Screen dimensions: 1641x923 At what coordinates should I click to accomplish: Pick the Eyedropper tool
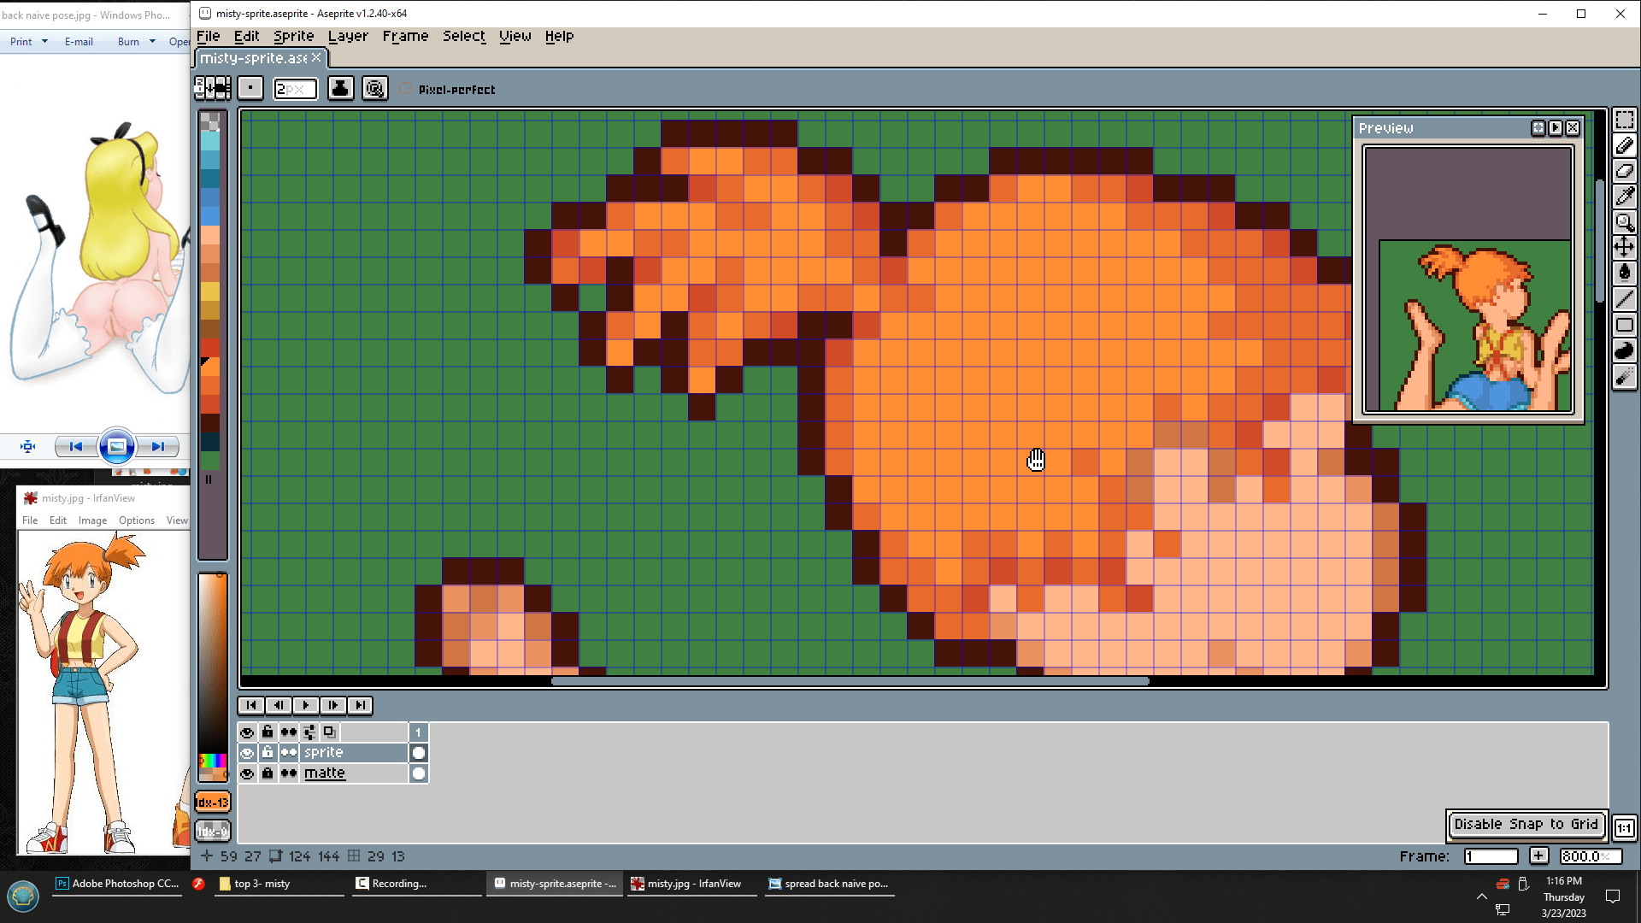pyautogui.click(x=1624, y=197)
